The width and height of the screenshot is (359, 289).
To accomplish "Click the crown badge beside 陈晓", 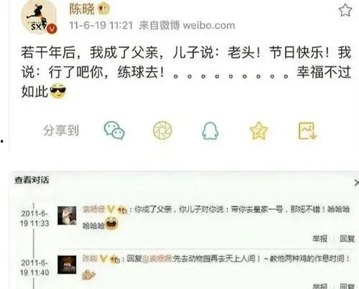I will coord(103,9).
